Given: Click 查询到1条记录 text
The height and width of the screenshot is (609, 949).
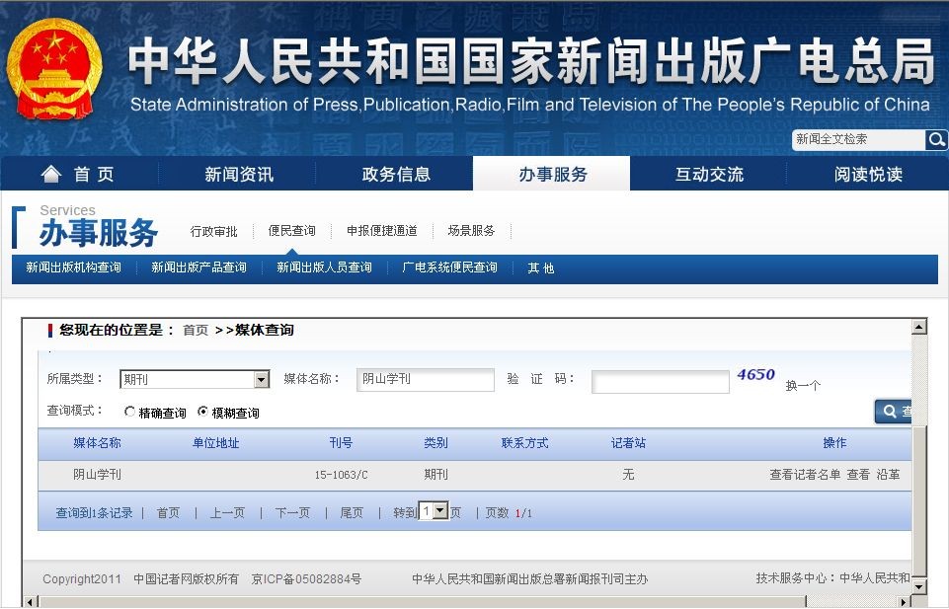Looking at the screenshot, I should click(94, 513).
